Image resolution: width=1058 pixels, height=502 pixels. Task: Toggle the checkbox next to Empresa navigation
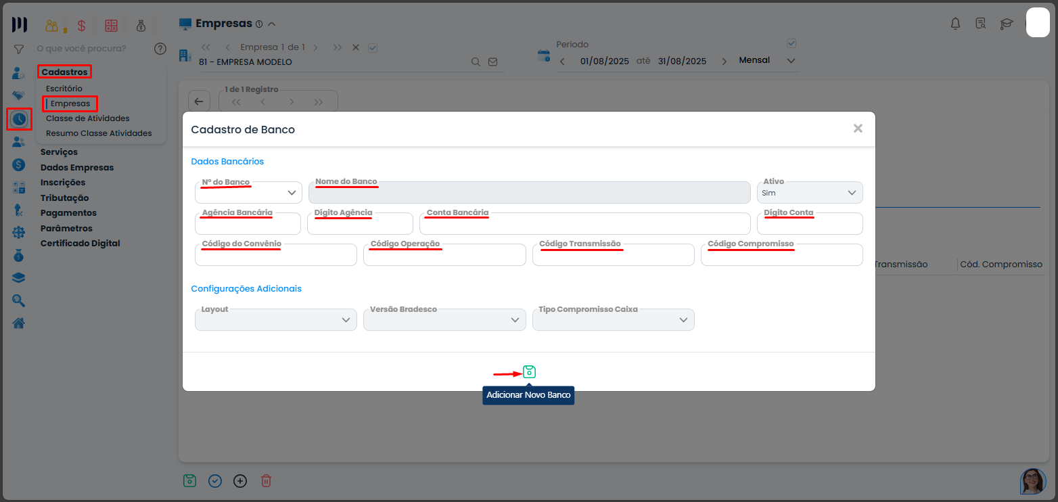(x=373, y=47)
